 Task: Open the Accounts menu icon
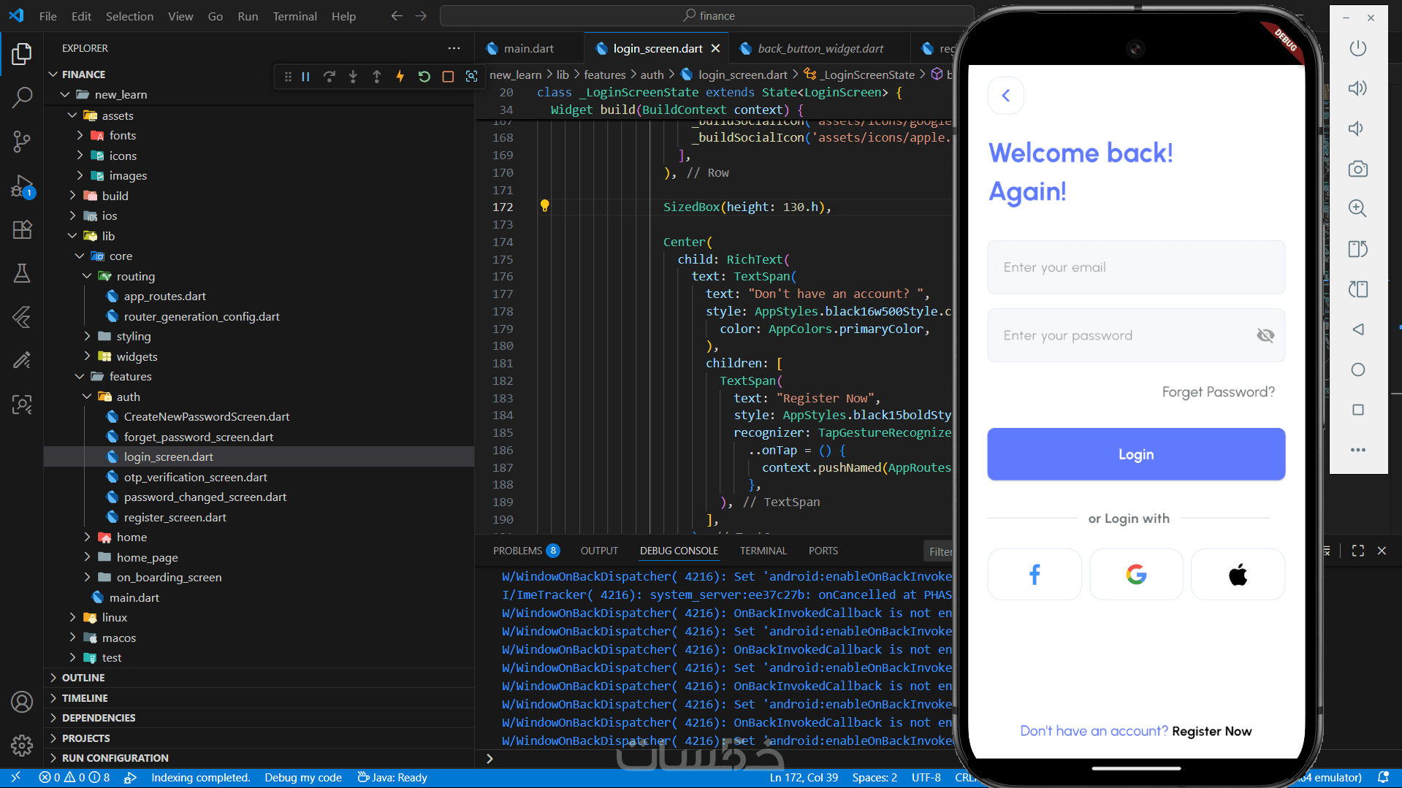(x=22, y=702)
